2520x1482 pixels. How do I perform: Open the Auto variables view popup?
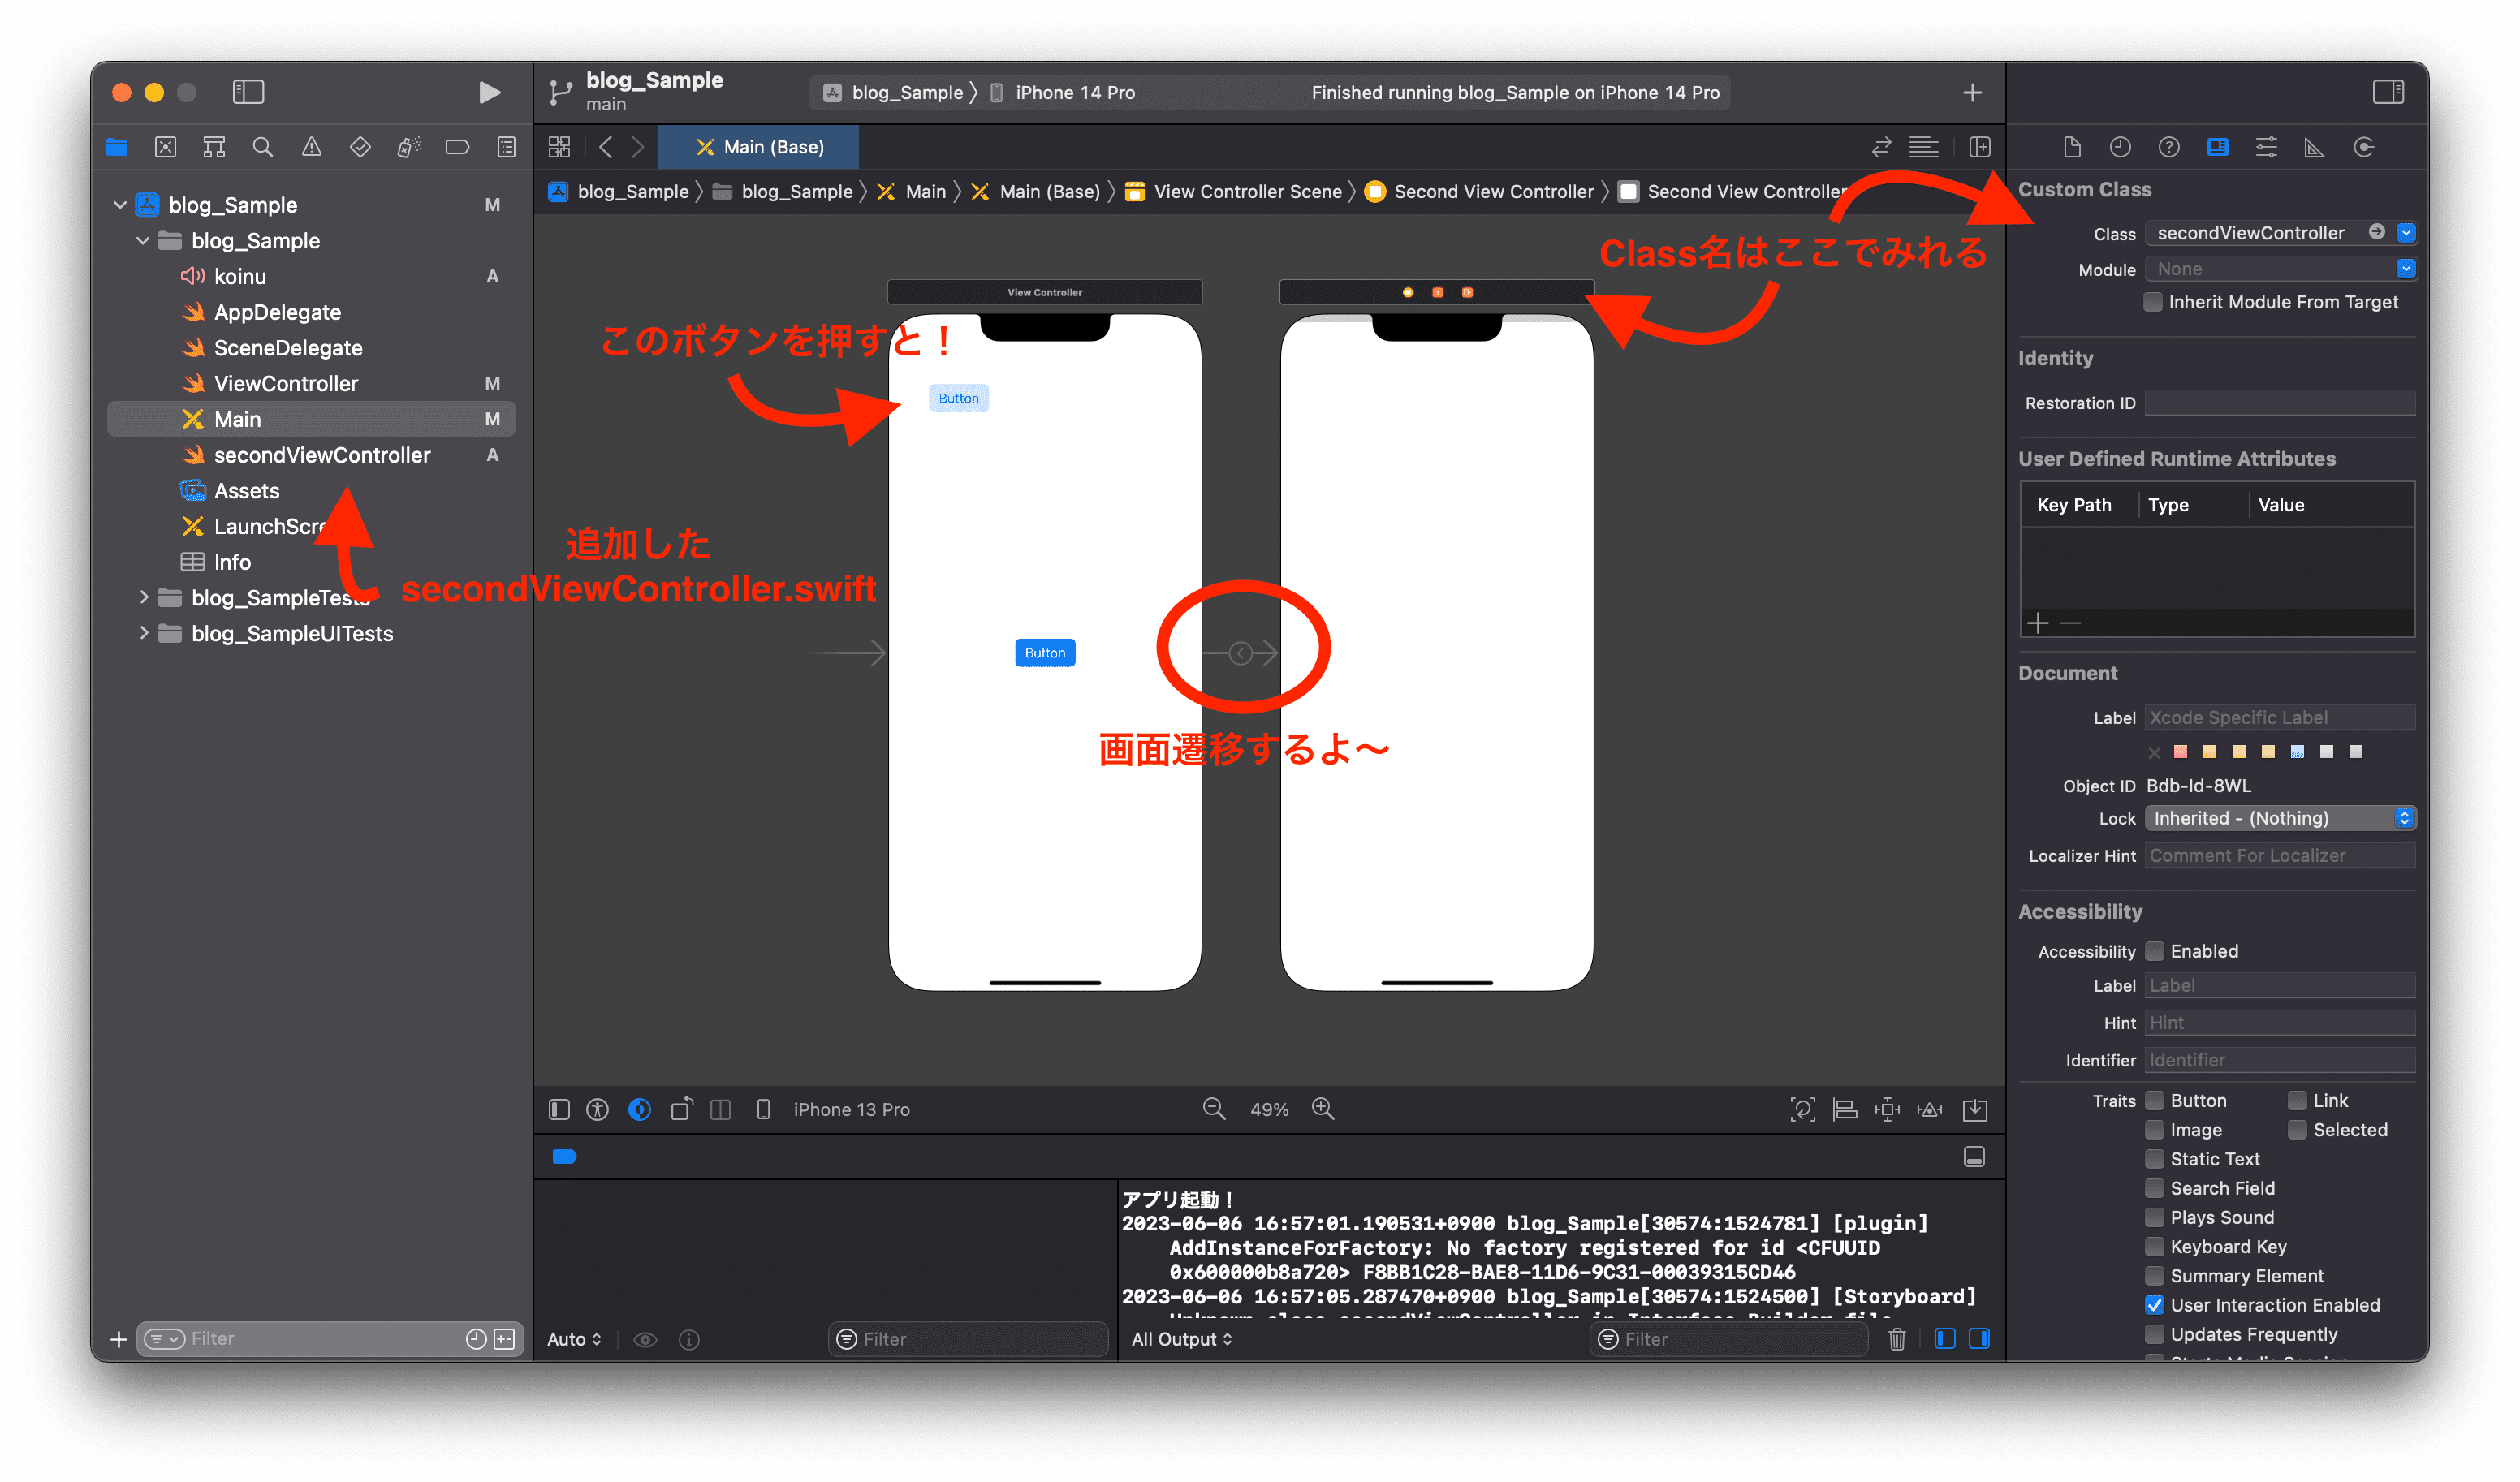[x=574, y=1339]
